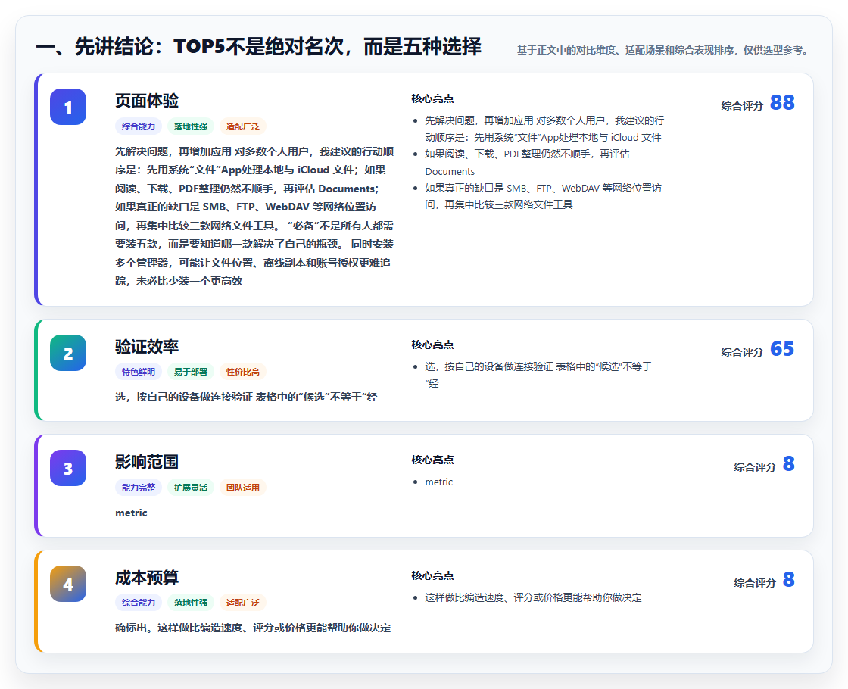
Task: Click 核心亮点 heading in the 影响范围 card
Action: click(432, 460)
